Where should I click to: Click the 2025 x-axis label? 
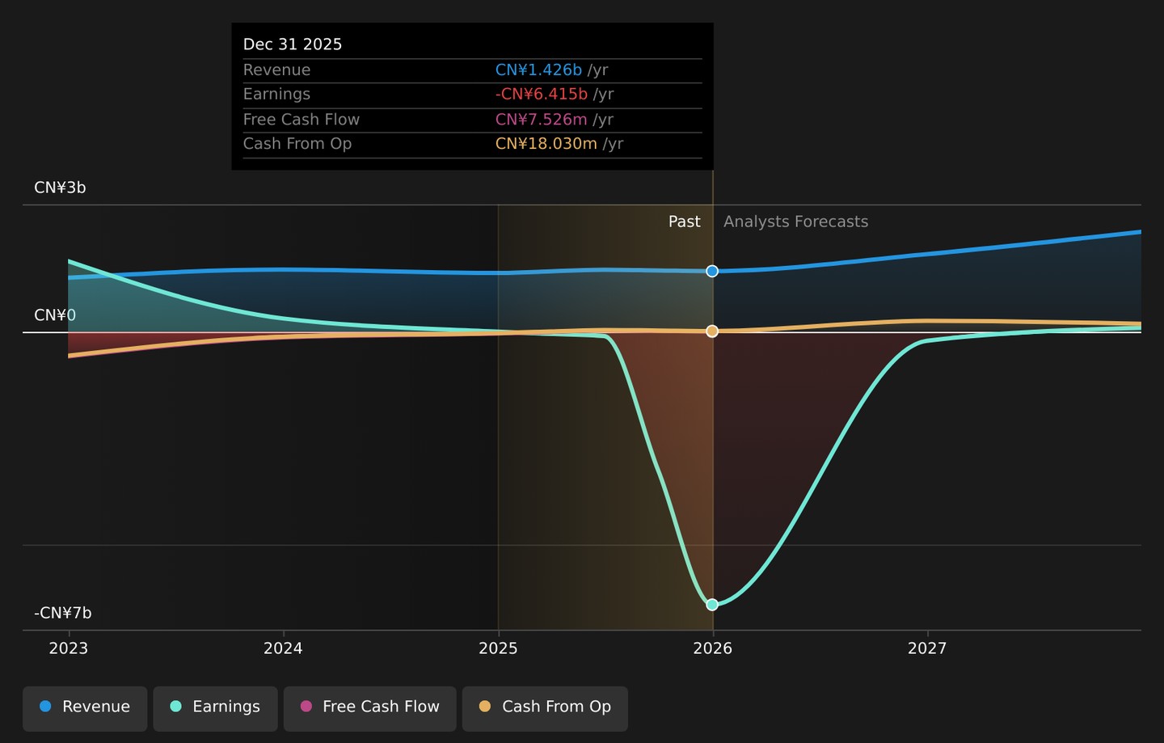[498, 648]
